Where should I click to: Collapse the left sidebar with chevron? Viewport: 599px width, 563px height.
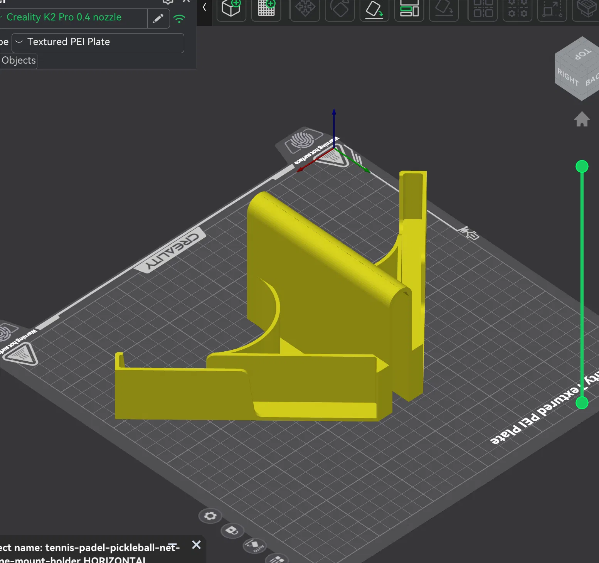pos(204,7)
